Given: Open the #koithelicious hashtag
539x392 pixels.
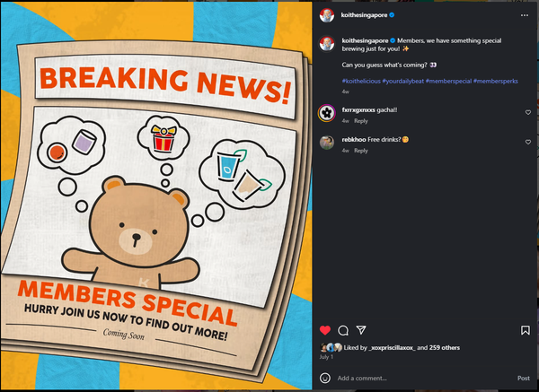Looking at the screenshot, I should pyautogui.click(x=361, y=81).
